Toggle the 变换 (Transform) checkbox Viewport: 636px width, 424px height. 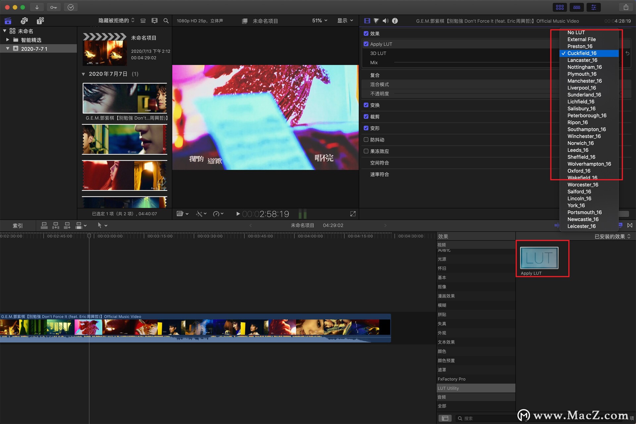click(x=367, y=105)
